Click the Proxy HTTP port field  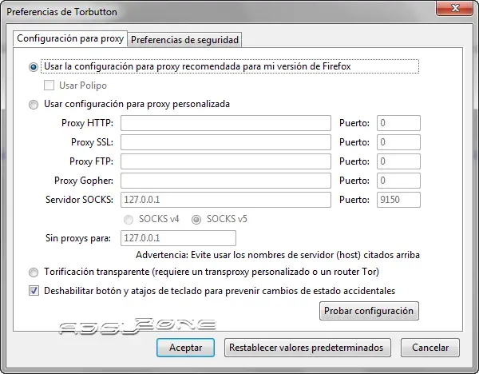click(x=398, y=123)
